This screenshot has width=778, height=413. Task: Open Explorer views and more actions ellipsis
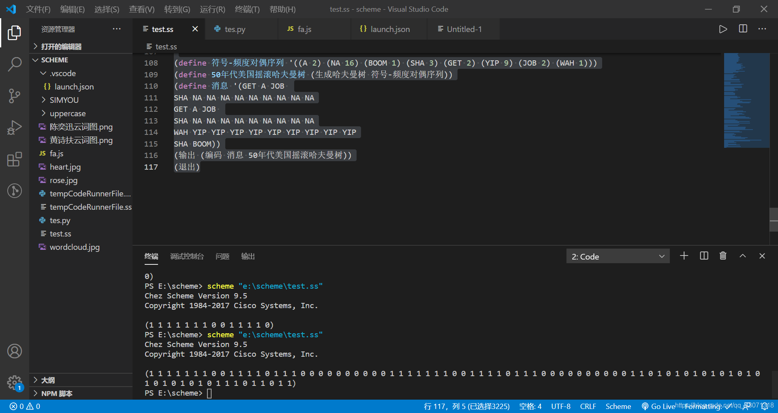click(x=117, y=29)
